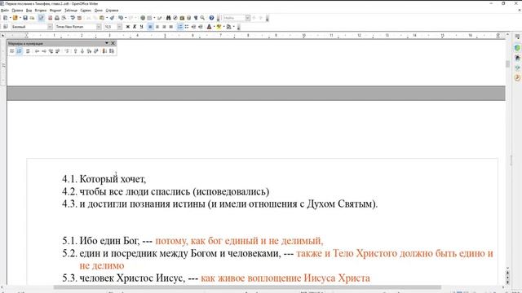Click the New document icon
Viewport: 522px width, 293px height.
pos(6,18)
